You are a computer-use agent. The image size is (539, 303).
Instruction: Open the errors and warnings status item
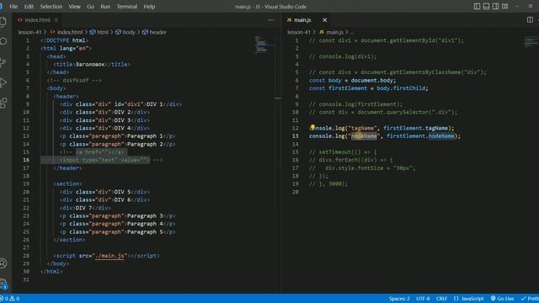point(10,299)
